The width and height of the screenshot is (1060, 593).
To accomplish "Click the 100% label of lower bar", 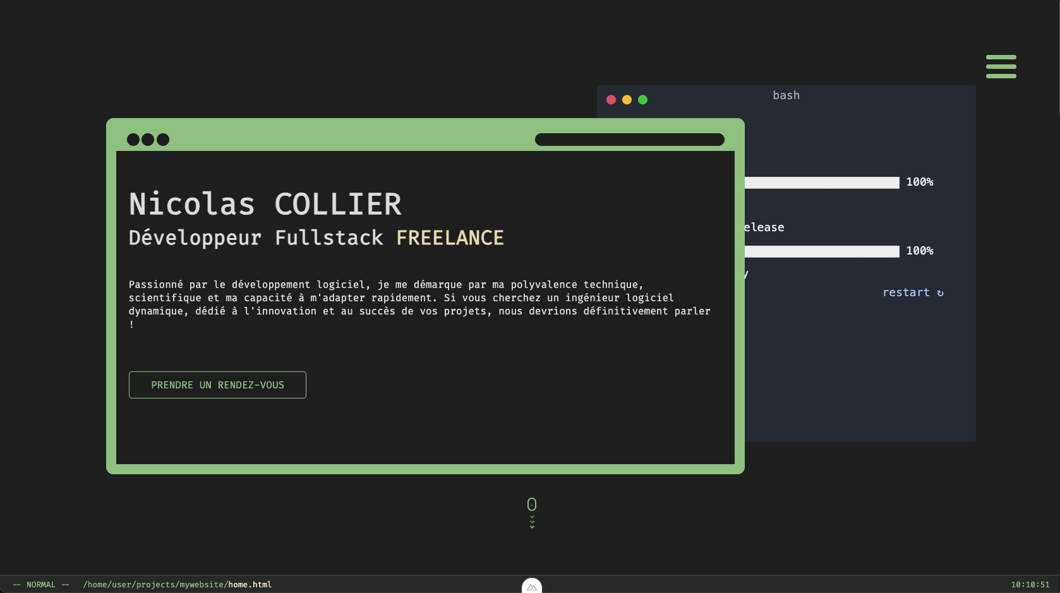I will [920, 251].
